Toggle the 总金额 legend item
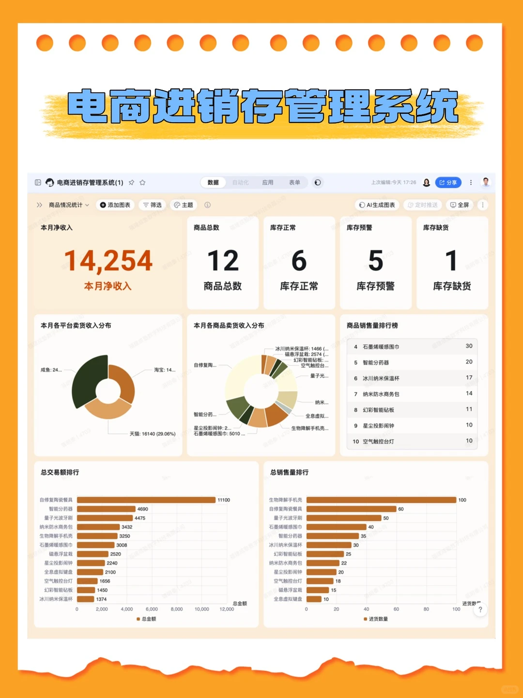 click(146, 619)
